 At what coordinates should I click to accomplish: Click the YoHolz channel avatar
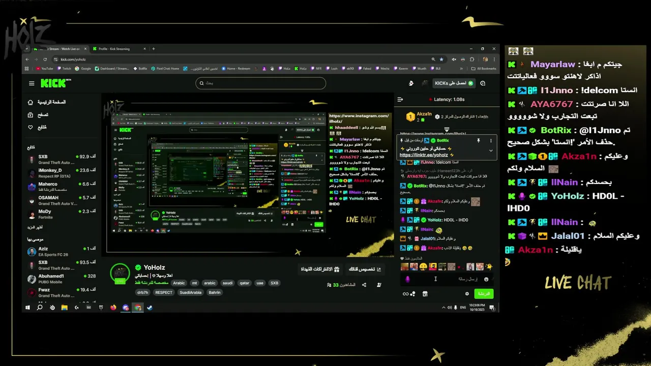[120, 273]
